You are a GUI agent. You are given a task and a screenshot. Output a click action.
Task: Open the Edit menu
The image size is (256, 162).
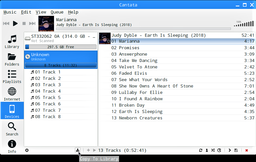click(x=26, y=12)
